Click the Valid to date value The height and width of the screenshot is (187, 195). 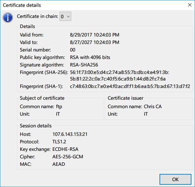(94, 42)
